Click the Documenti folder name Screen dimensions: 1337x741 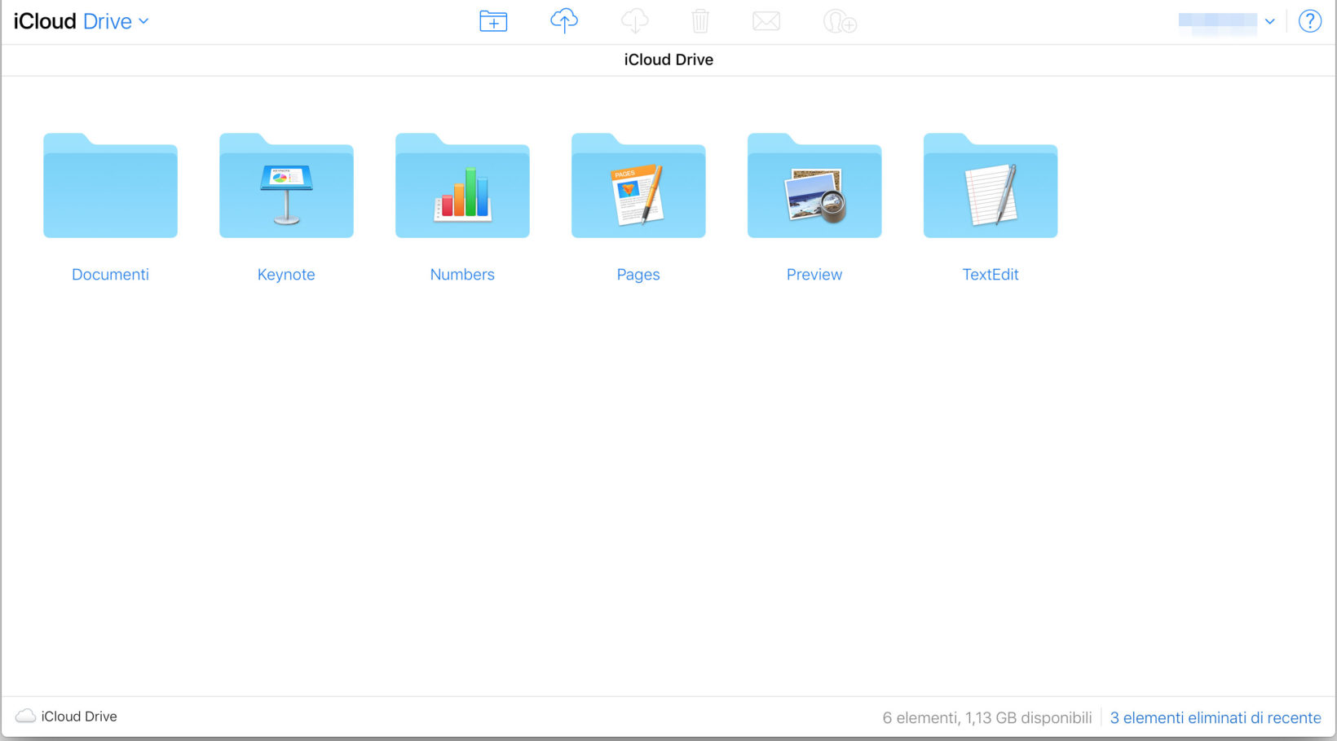click(x=110, y=275)
